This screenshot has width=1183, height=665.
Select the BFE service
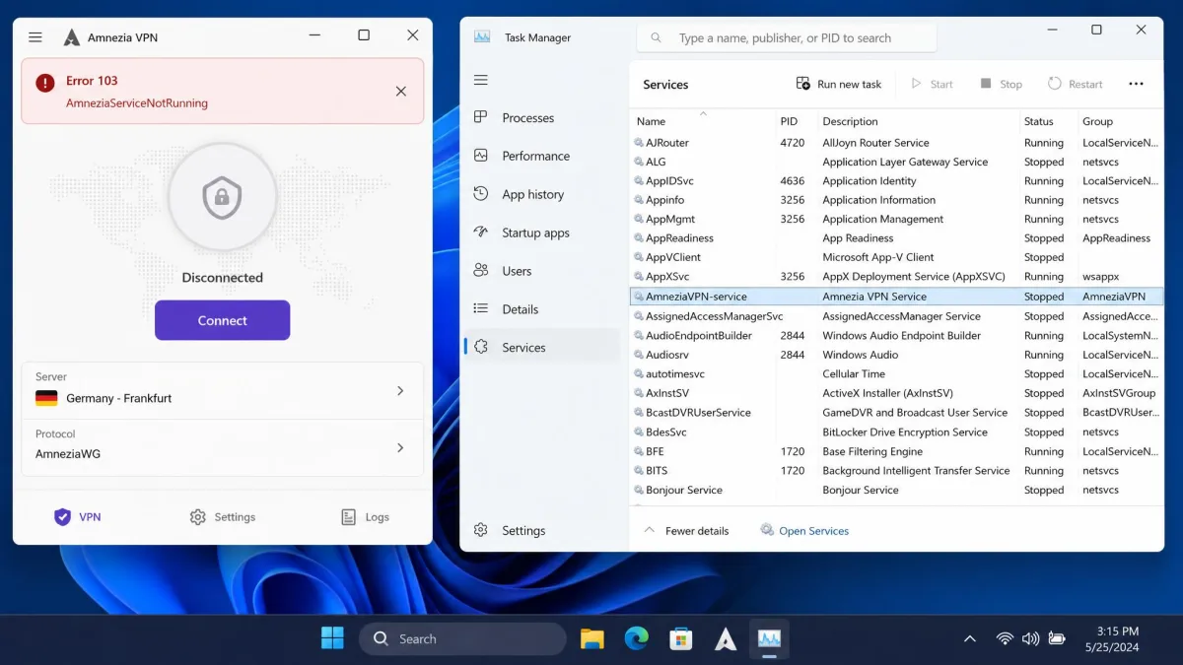[x=896, y=451]
